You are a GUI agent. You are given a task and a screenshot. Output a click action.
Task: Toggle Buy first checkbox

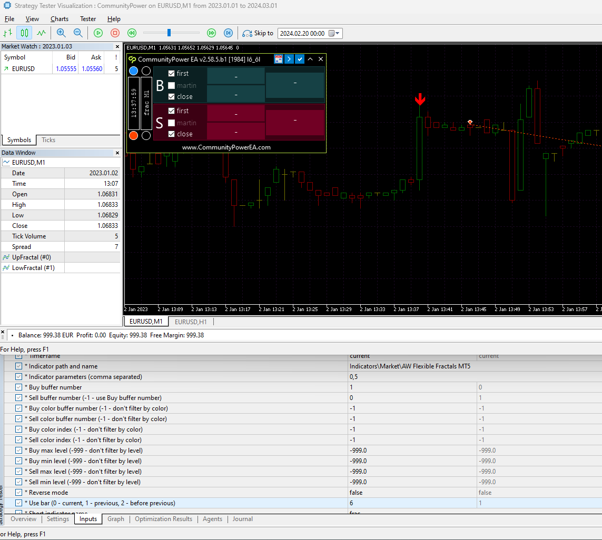[172, 73]
